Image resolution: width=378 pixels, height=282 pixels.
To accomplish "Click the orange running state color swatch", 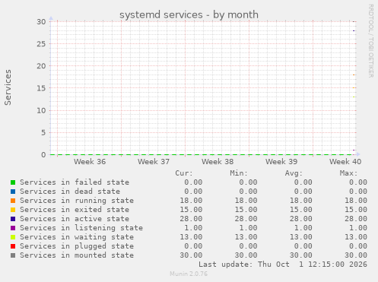I will (x=13, y=201).
